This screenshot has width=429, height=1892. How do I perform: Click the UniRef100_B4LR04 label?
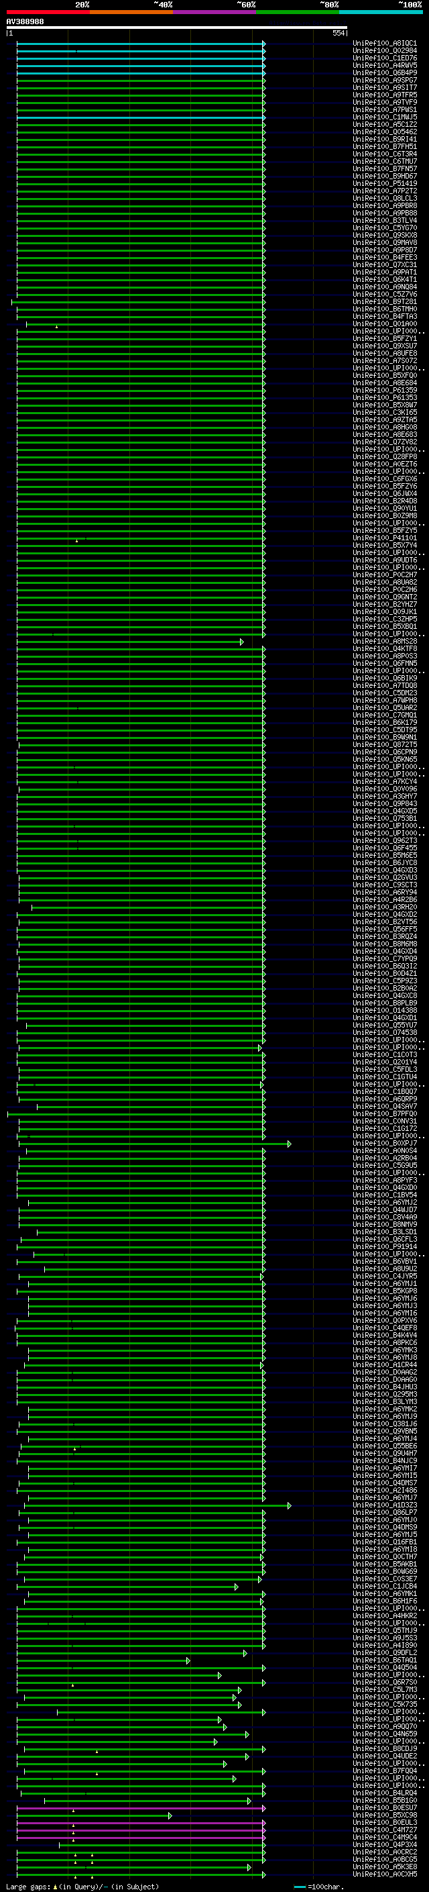tap(385, 1793)
